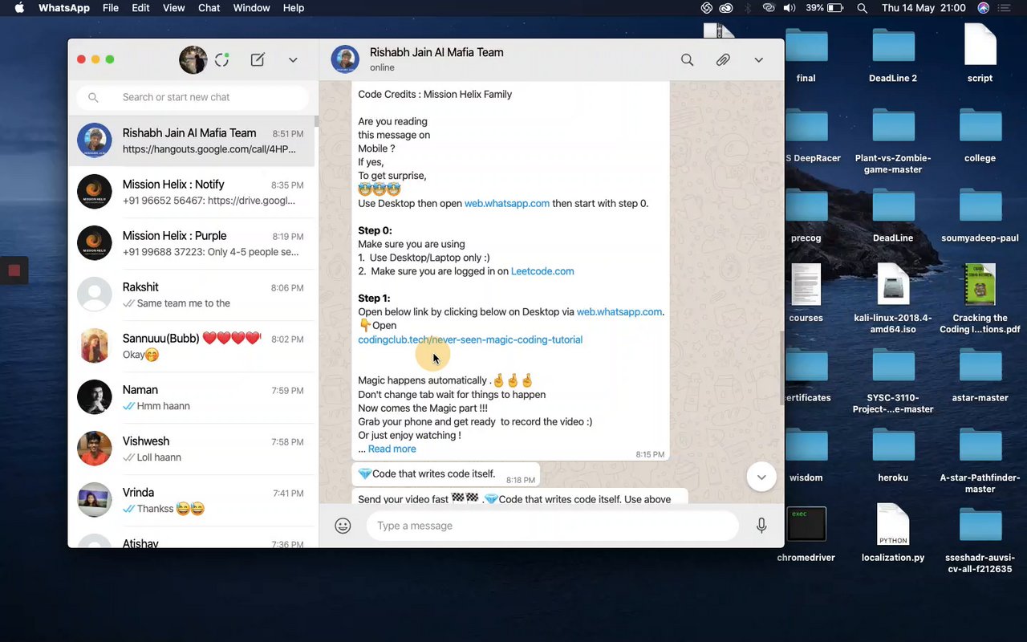Screen dimensions: 1027x642
Task: Open web.whatsapp.com link above Step 0
Action: [x=507, y=204]
